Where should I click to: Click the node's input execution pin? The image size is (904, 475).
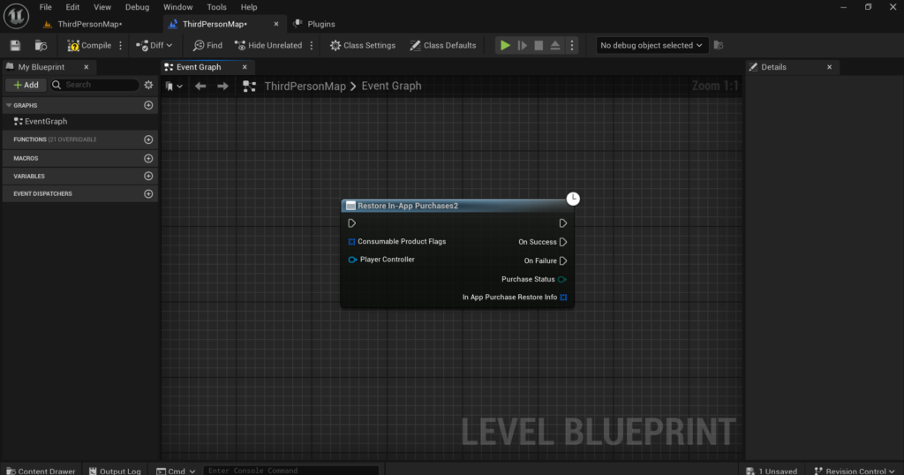point(351,223)
